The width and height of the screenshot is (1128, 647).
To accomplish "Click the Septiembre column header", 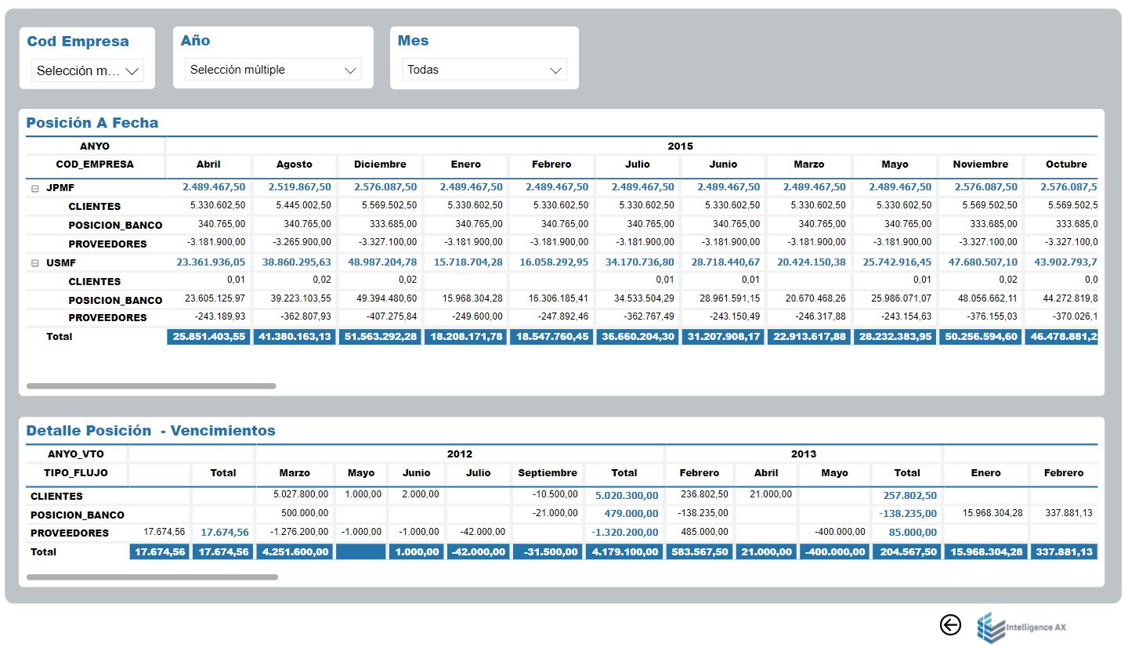I will tap(548, 473).
